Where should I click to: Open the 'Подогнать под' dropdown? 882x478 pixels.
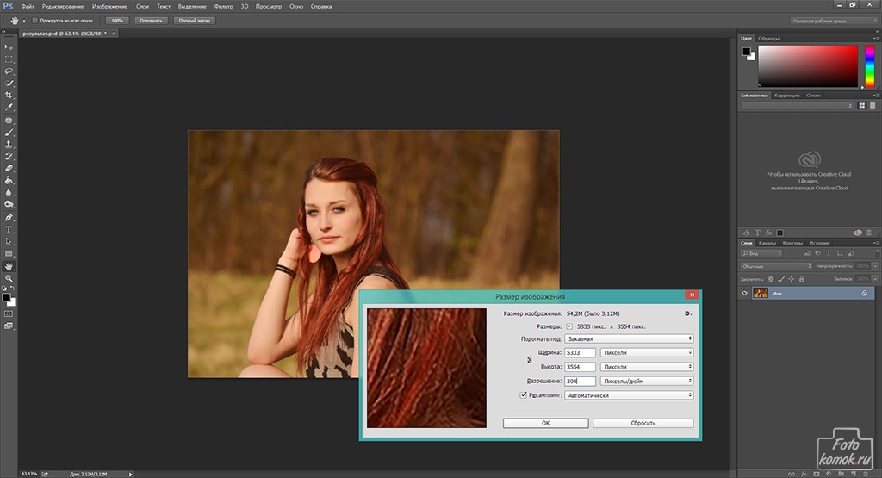[x=630, y=339]
